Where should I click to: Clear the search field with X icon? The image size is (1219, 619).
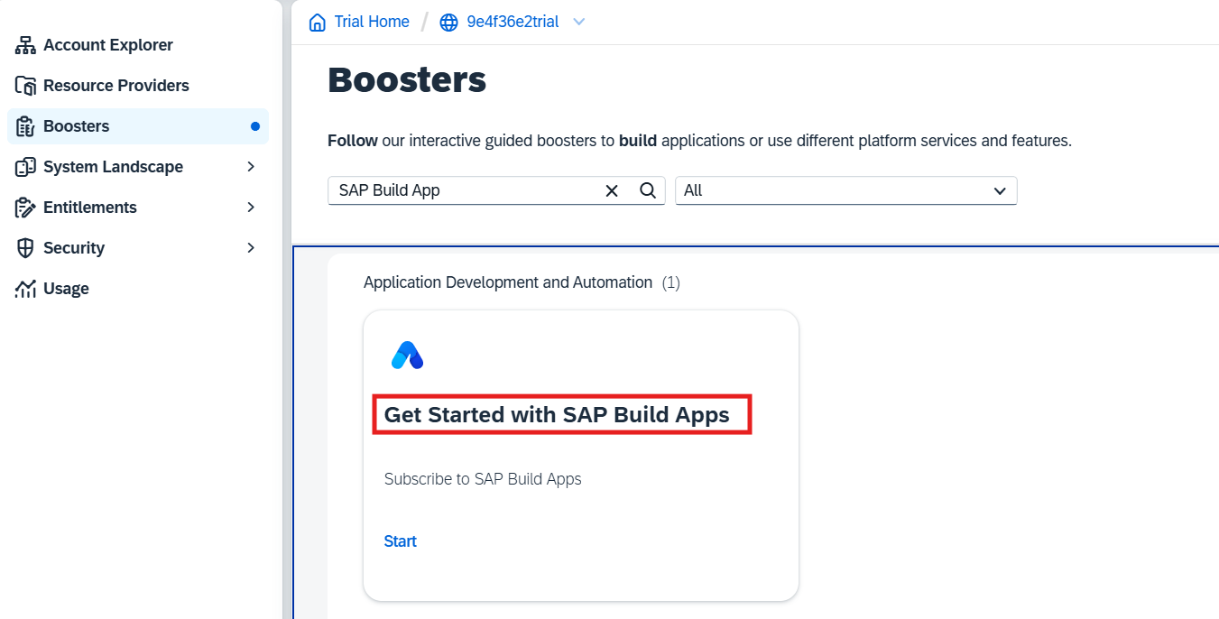(612, 190)
